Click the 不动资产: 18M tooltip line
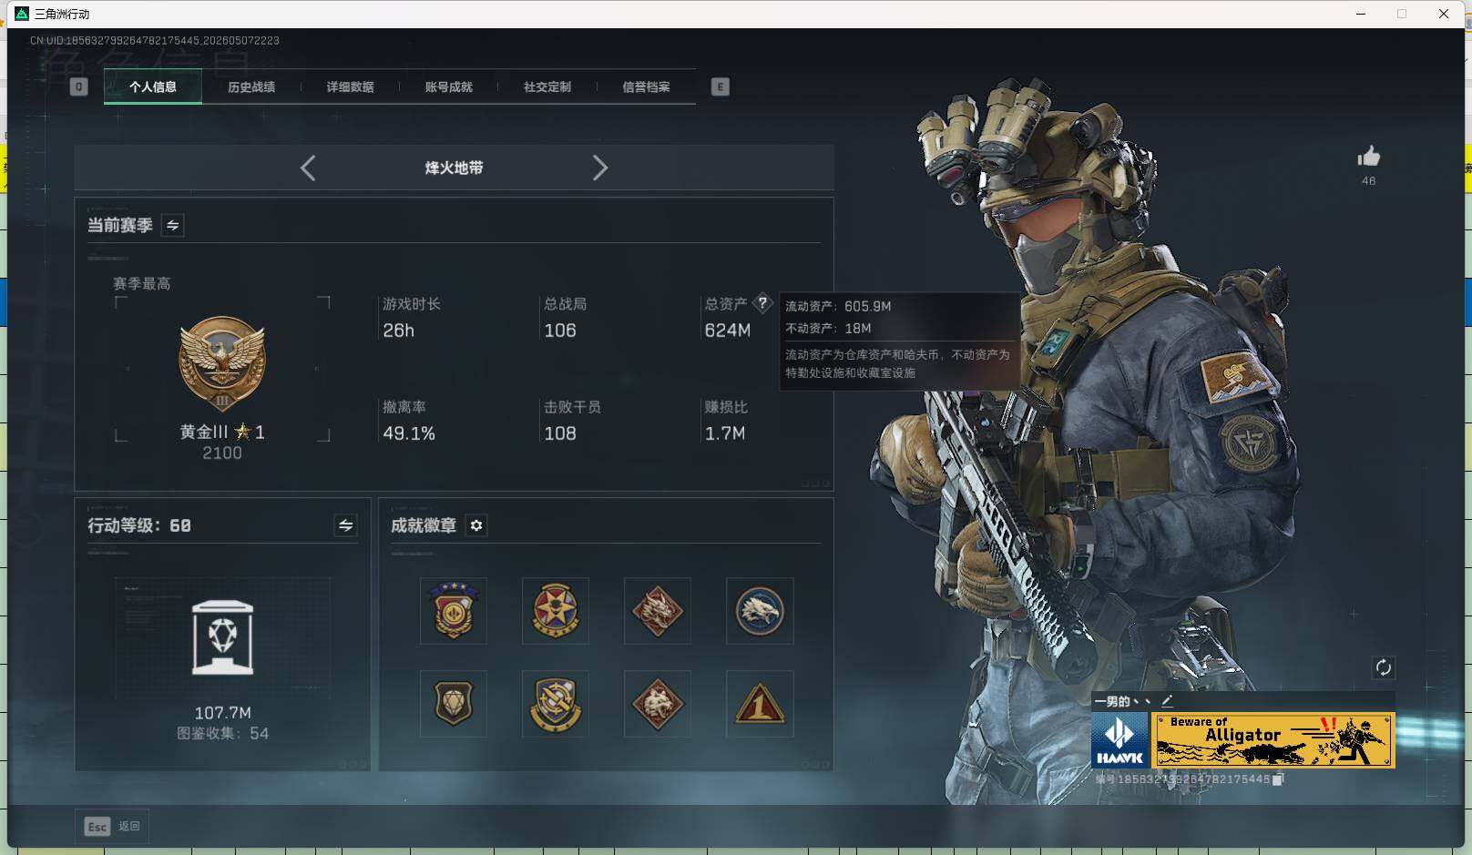 click(x=828, y=328)
